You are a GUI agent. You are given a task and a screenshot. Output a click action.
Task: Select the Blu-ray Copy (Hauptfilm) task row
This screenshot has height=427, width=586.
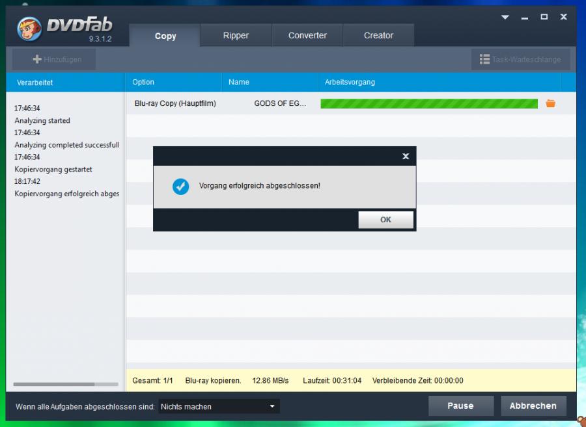click(x=175, y=103)
